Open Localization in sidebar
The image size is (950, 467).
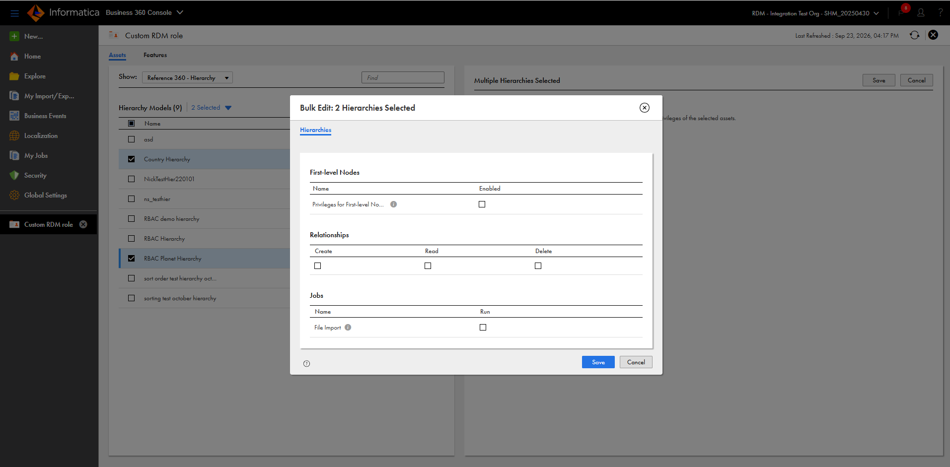coord(41,135)
